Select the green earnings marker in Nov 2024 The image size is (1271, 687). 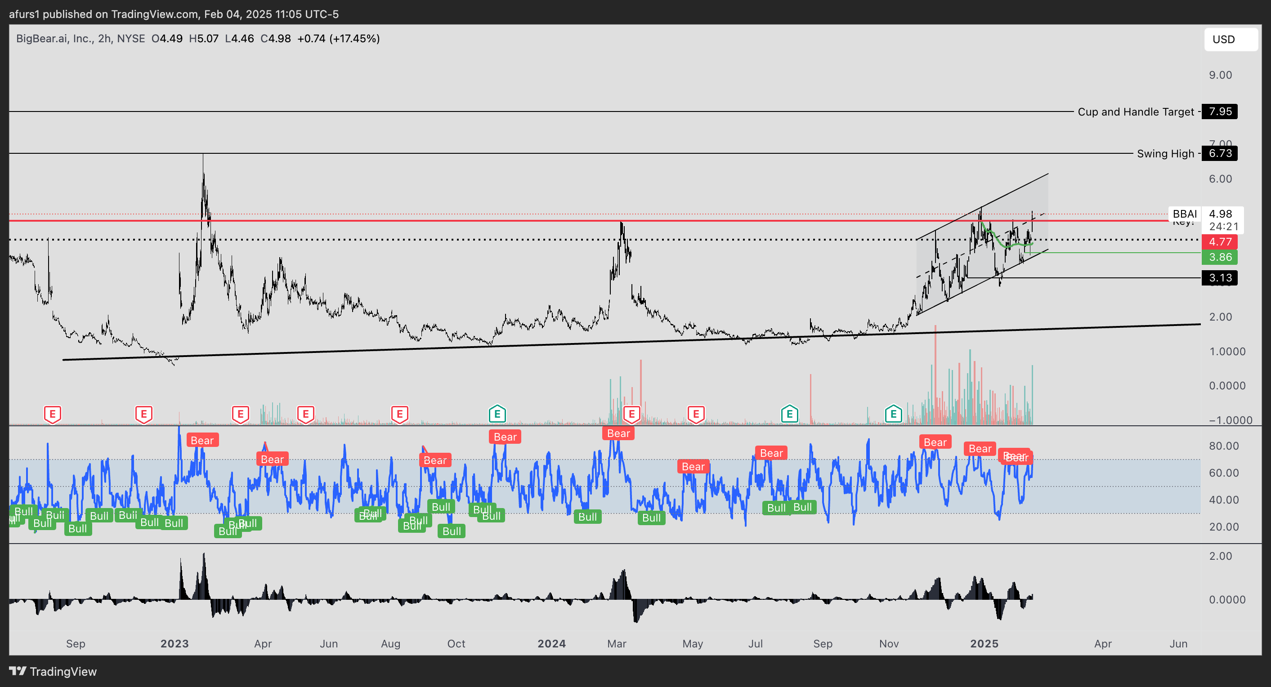(x=894, y=414)
